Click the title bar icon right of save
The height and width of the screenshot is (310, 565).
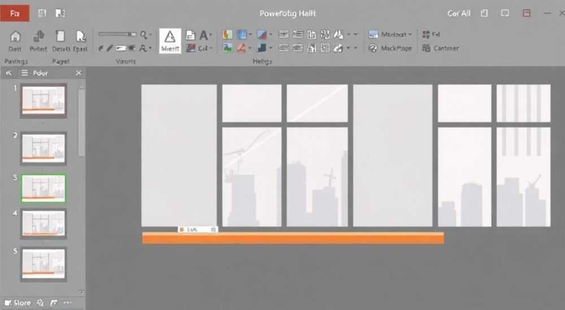60,14
